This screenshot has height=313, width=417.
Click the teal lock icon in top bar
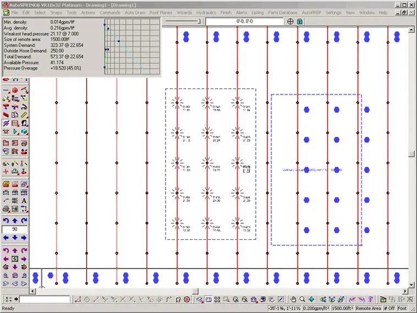click(299, 21)
